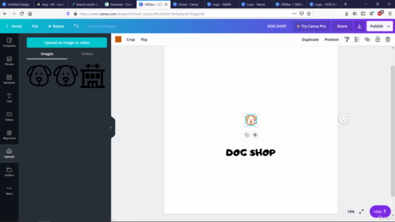
Task: Switch to the Generate - Coolors browser tab
Action: pyautogui.click(x=119, y=4)
